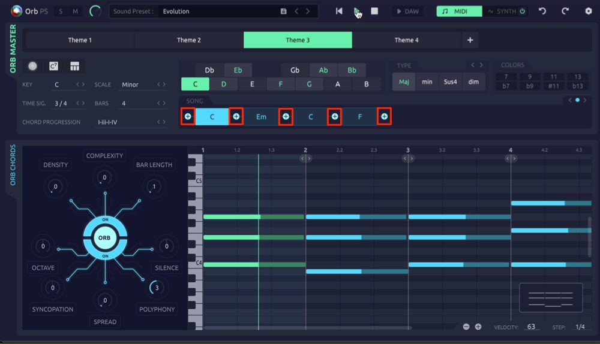Stop playback with the square button
Viewport: 600px width, 344px height.
tap(374, 11)
